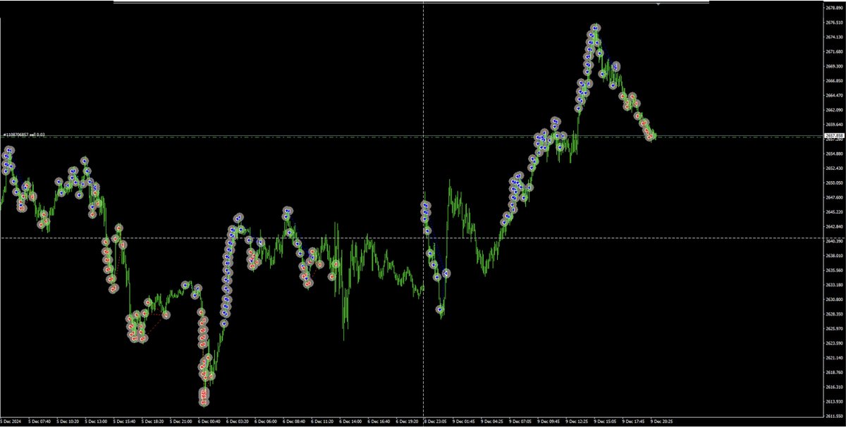
Task: Click the 5 Dec 13:00 time label
Action: pos(96,421)
